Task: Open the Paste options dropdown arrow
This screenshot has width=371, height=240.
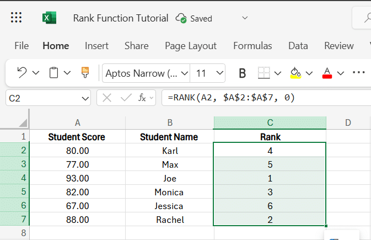Action: (x=67, y=73)
